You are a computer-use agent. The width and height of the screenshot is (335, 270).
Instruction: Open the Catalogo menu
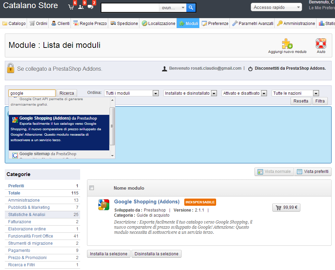[14, 24]
